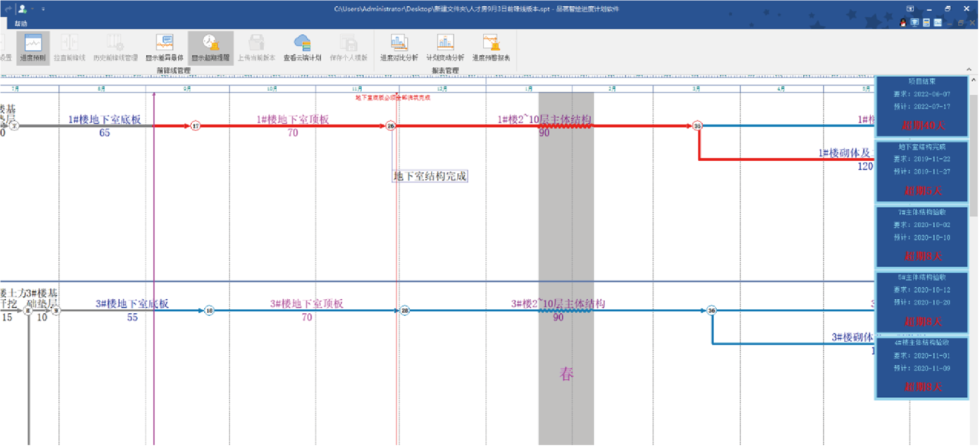The width and height of the screenshot is (979, 446).
Task: Select task label 1#楼2~10层主体结构
Action: click(544, 119)
